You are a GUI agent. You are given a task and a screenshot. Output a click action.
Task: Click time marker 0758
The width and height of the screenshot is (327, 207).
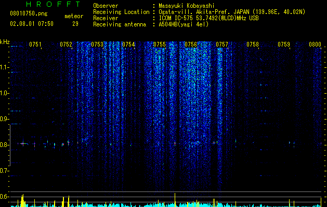point(253,45)
